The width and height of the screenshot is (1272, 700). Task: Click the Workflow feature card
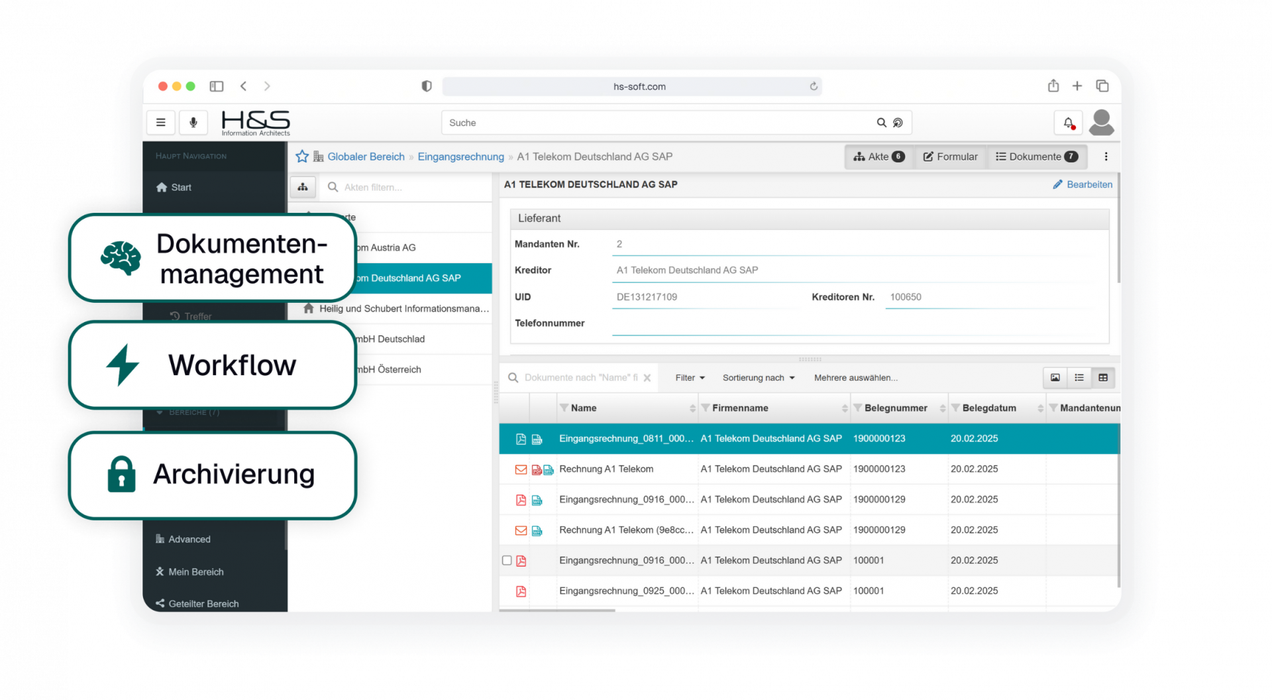(213, 365)
